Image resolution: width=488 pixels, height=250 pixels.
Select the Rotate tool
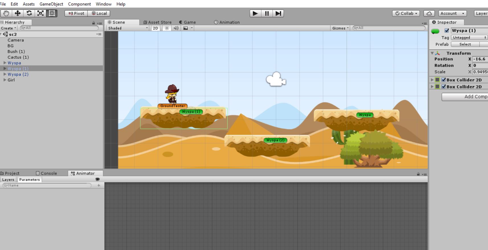29,13
